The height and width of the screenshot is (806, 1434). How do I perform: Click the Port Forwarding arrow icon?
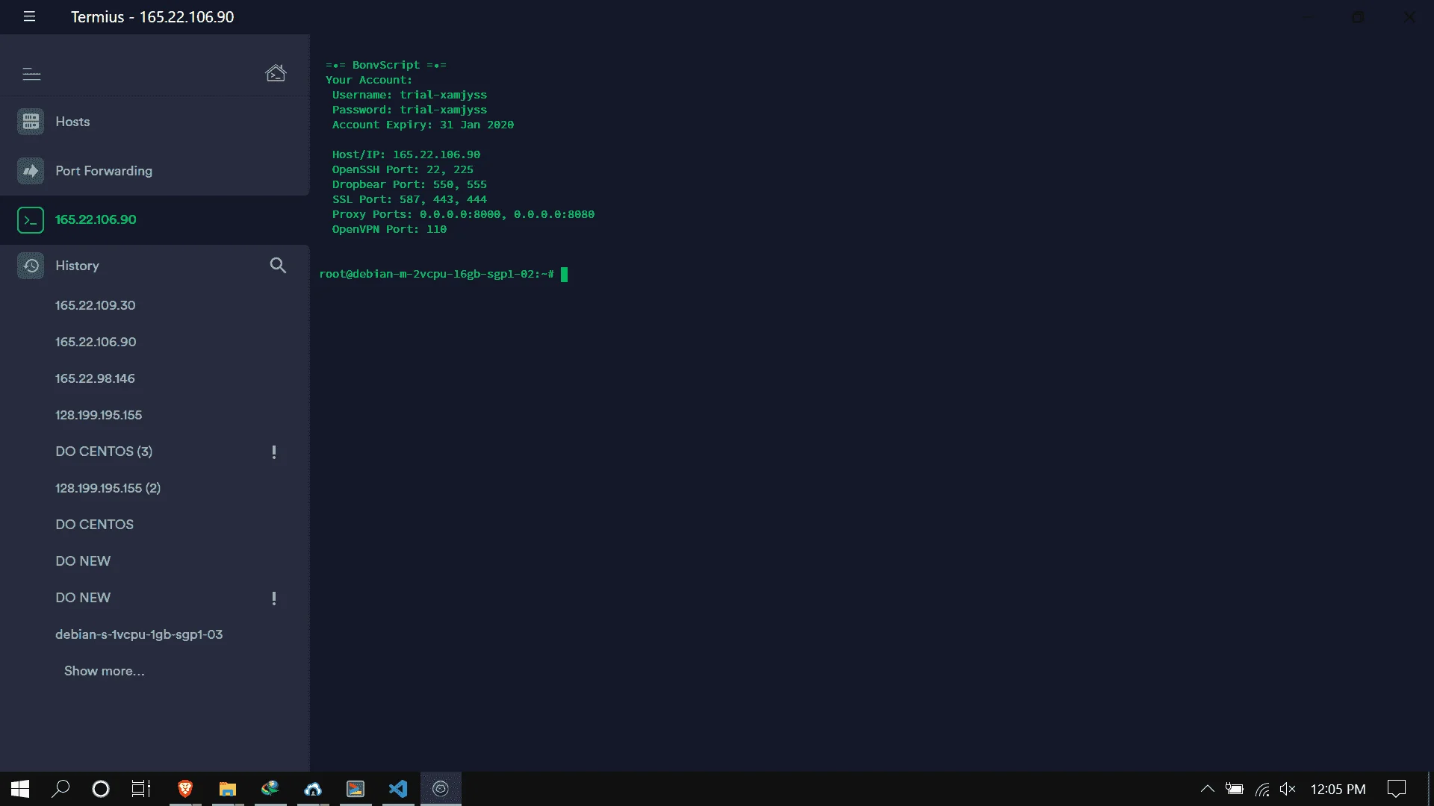(x=31, y=171)
